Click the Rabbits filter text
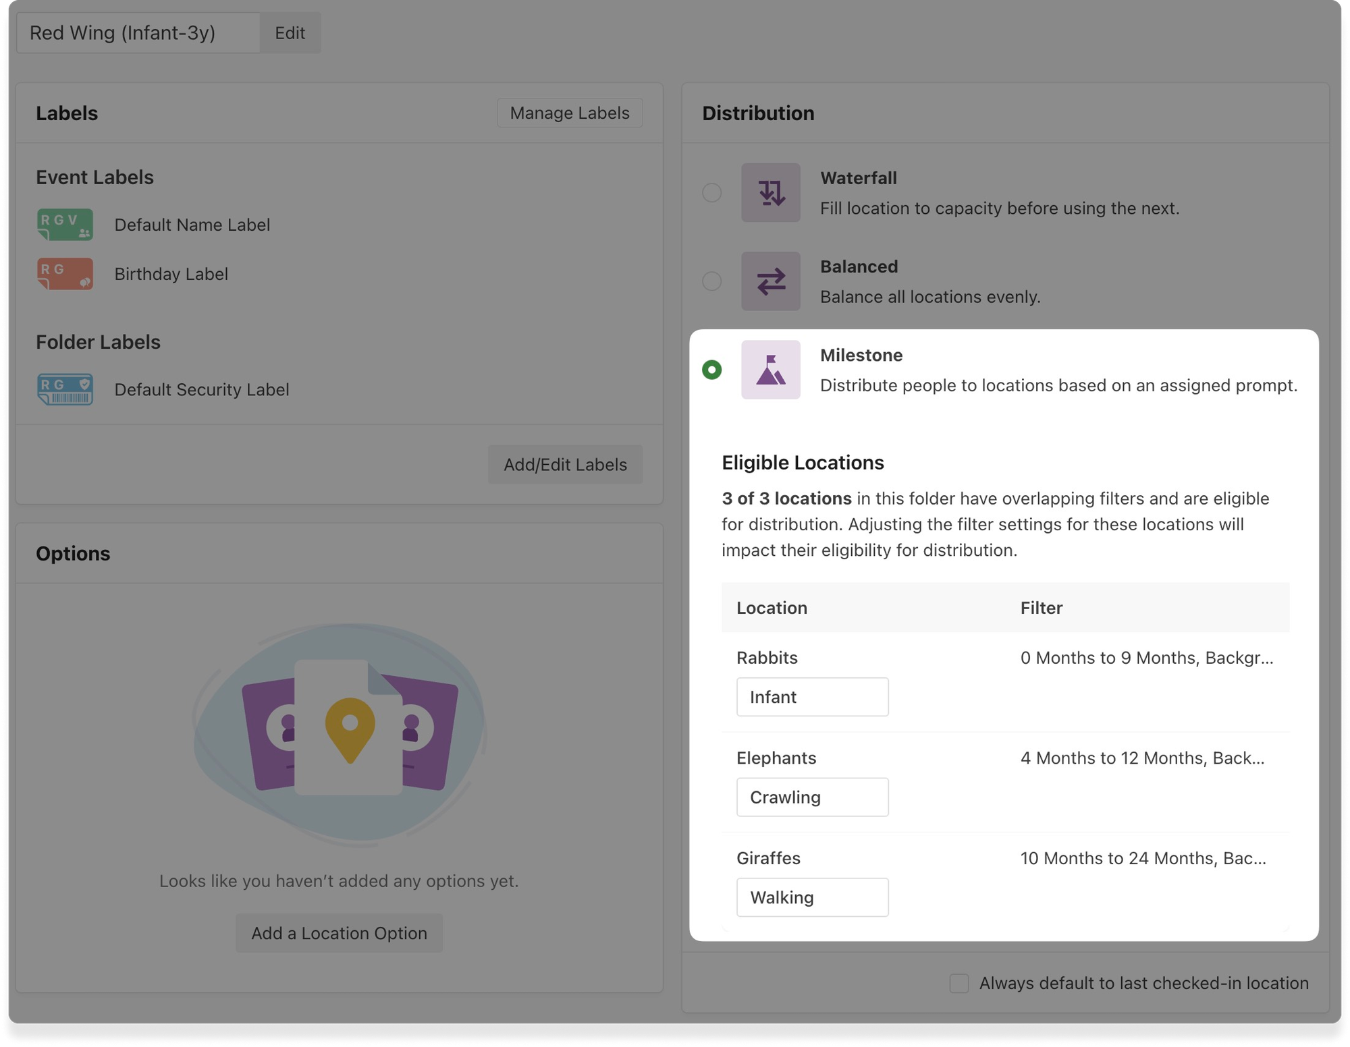The image size is (1350, 1047). (x=1146, y=658)
